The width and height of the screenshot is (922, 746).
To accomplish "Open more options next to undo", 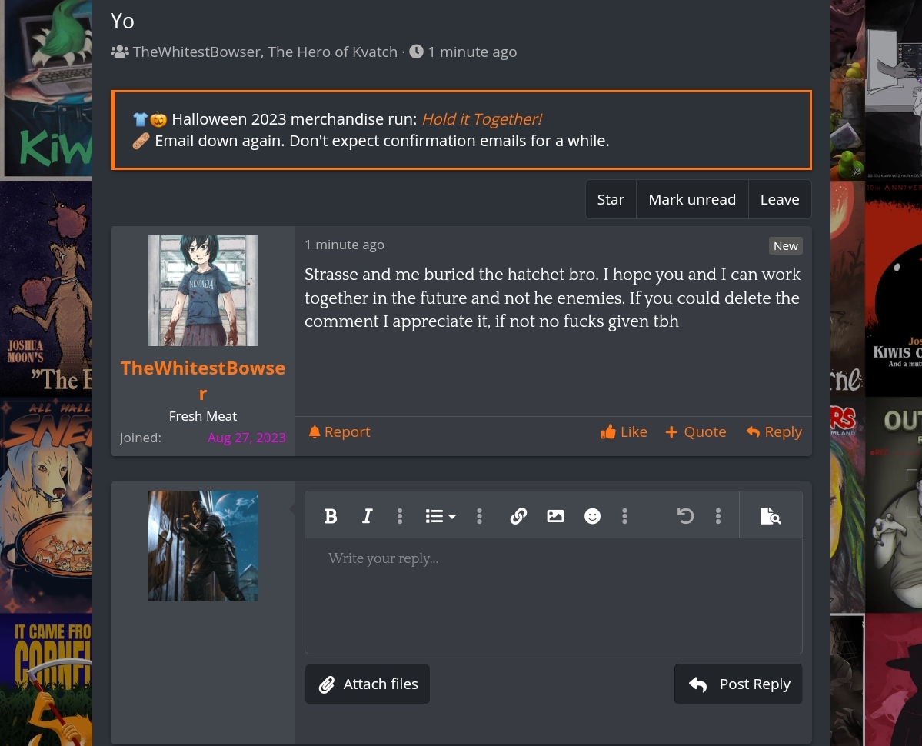I will coord(718,516).
